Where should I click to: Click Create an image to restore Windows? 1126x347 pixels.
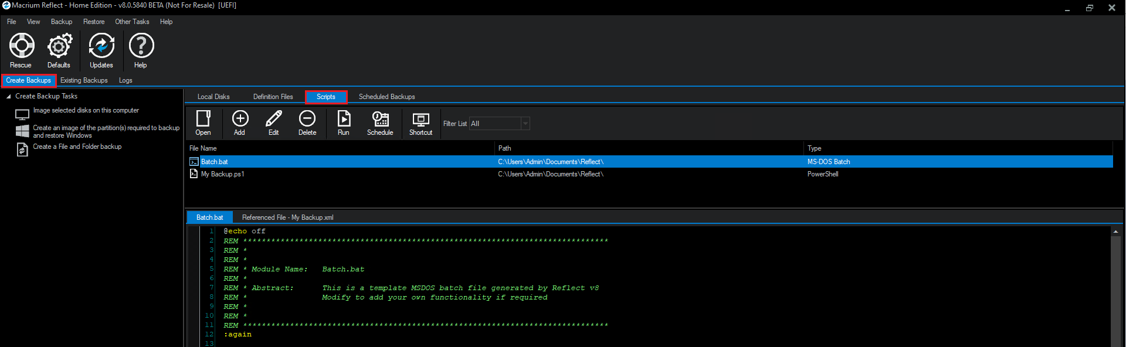pyautogui.click(x=106, y=131)
